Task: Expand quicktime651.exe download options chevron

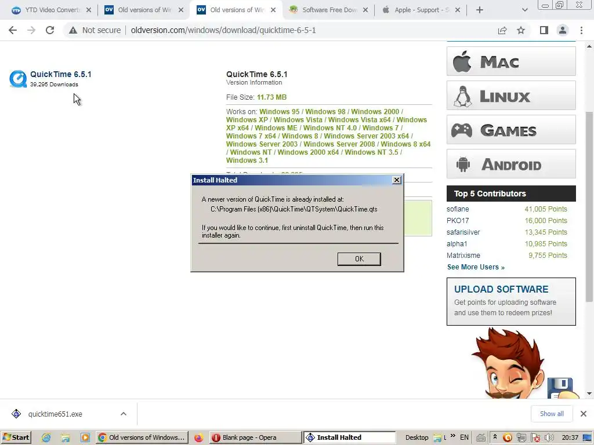Action: coord(124,414)
